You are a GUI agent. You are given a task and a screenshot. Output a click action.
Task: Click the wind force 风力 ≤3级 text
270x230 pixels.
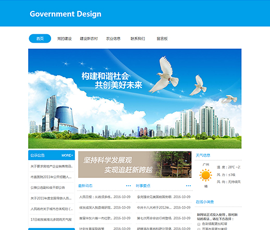point(226,175)
